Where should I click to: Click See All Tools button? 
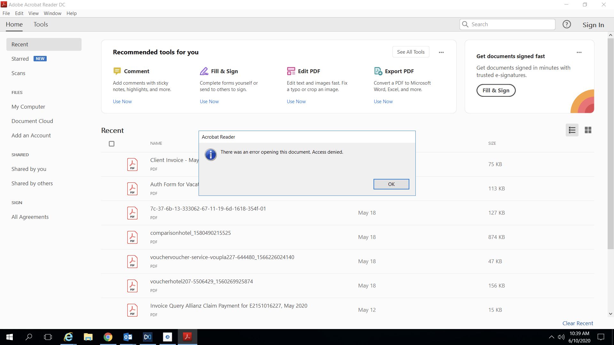click(411, 52)
